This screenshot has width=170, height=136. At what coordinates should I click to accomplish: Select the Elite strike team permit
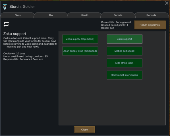(125, 63)
